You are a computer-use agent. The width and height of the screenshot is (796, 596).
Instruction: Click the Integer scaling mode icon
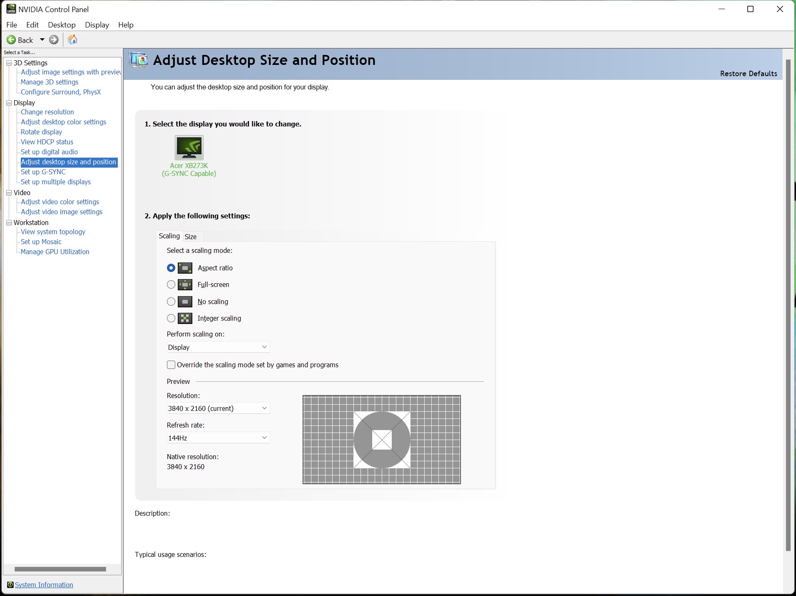coord(185,318)
